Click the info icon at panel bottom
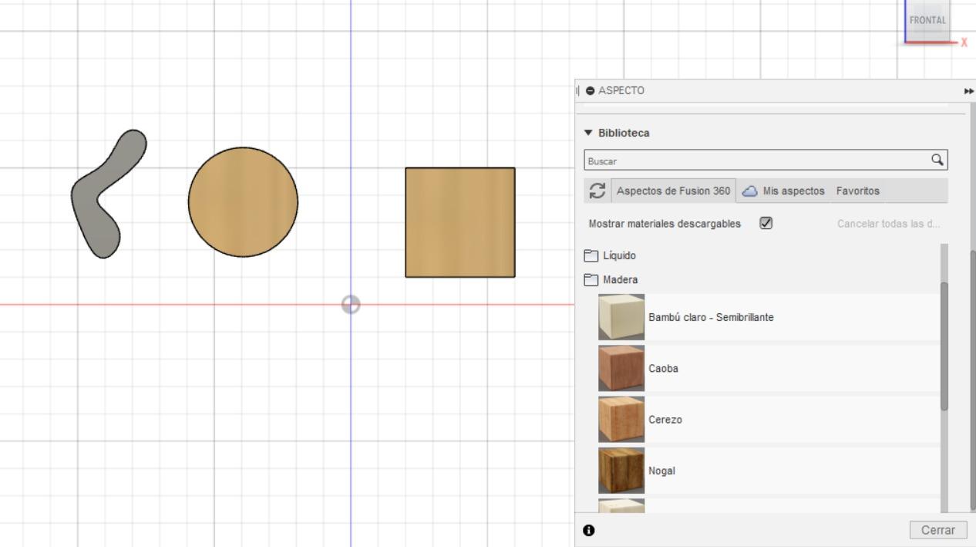The height and width of the screenshot is (547, 976). click(x=589, y=530)
